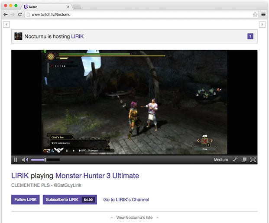Open the Medium quality selector
269x223 pixels.
[x=221, y=160]
